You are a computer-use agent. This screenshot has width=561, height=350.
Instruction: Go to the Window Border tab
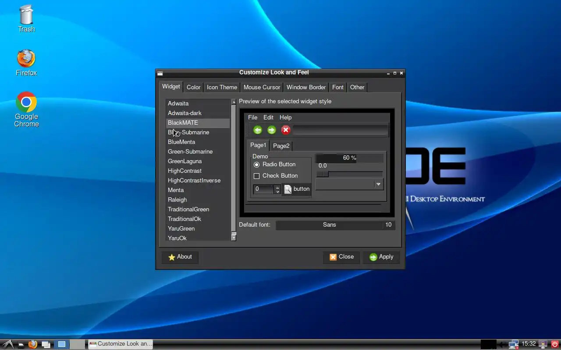306,87
